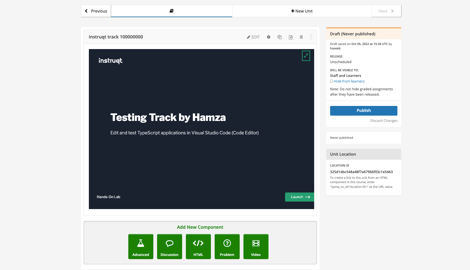Add a new Advanced component

[140, 247]
